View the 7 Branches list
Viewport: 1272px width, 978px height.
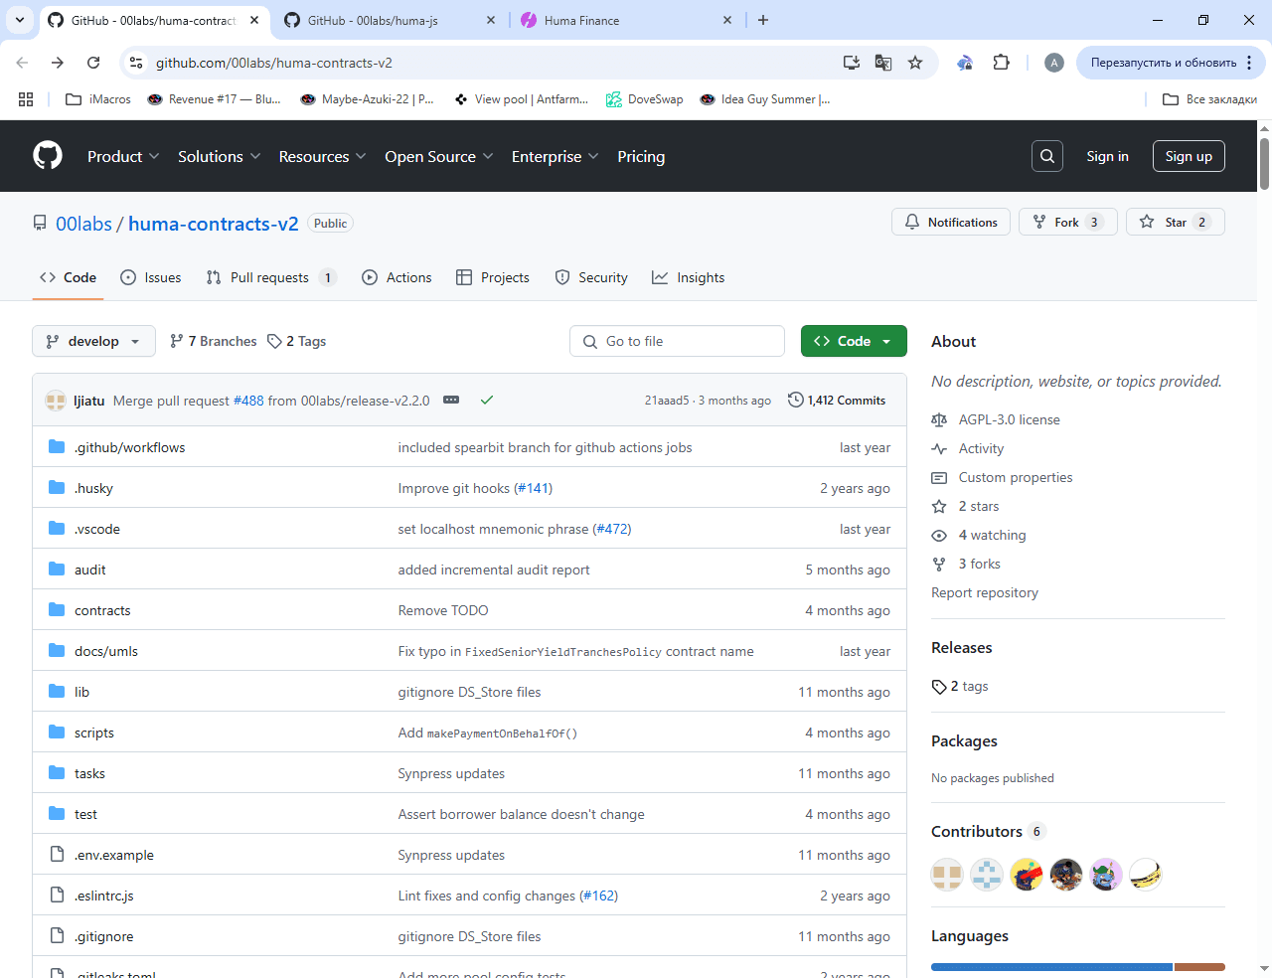(213, 341)
